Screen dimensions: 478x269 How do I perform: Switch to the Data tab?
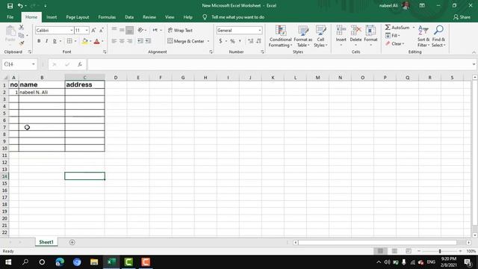tap(129, 17)
